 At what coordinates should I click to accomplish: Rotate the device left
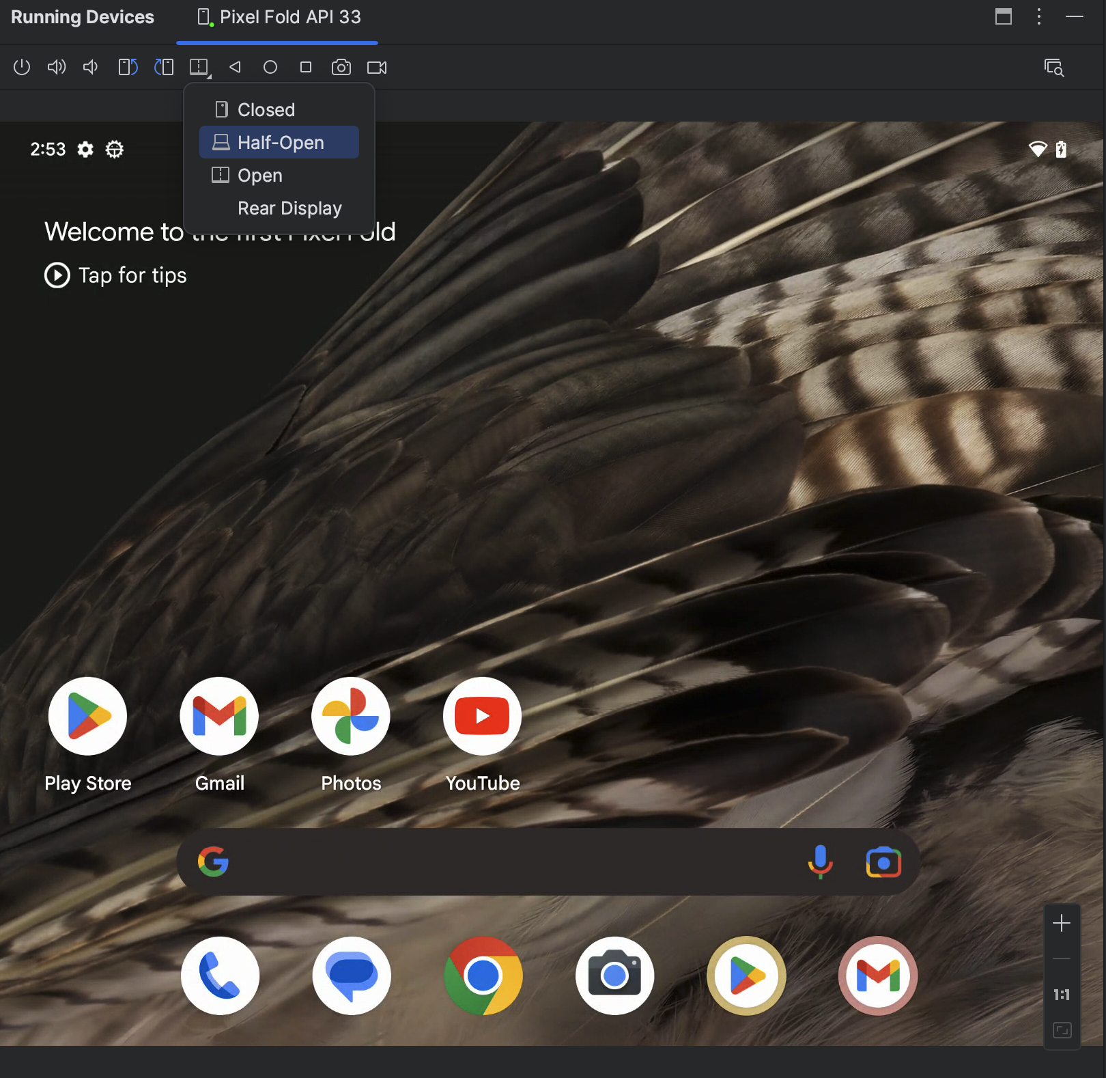pyautogui.click(x=128, y=67)
